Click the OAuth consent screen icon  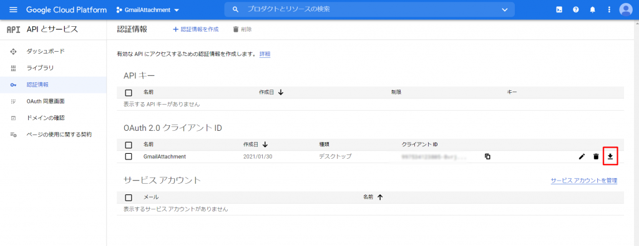pyautogui.click(x=13, y=102)
